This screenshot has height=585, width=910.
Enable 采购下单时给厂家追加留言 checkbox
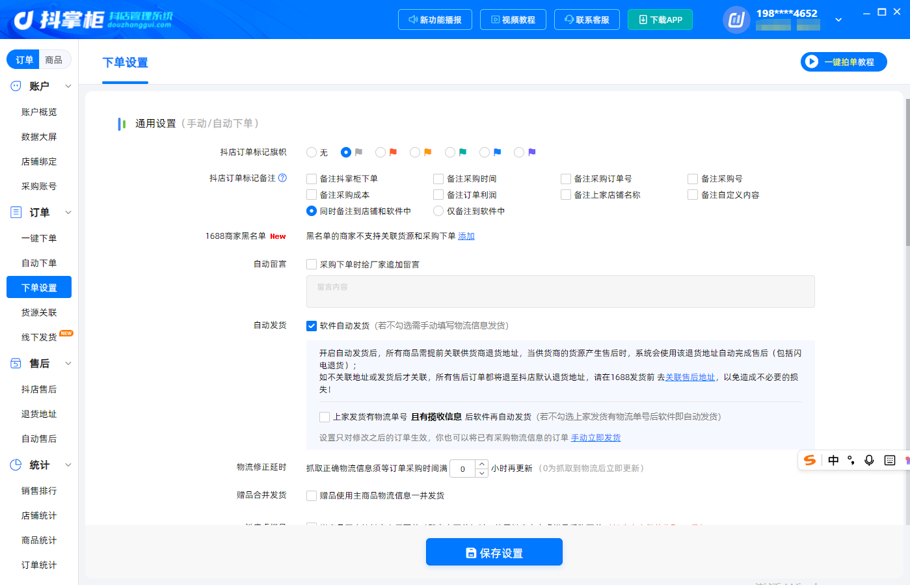[x=312, y=264]
